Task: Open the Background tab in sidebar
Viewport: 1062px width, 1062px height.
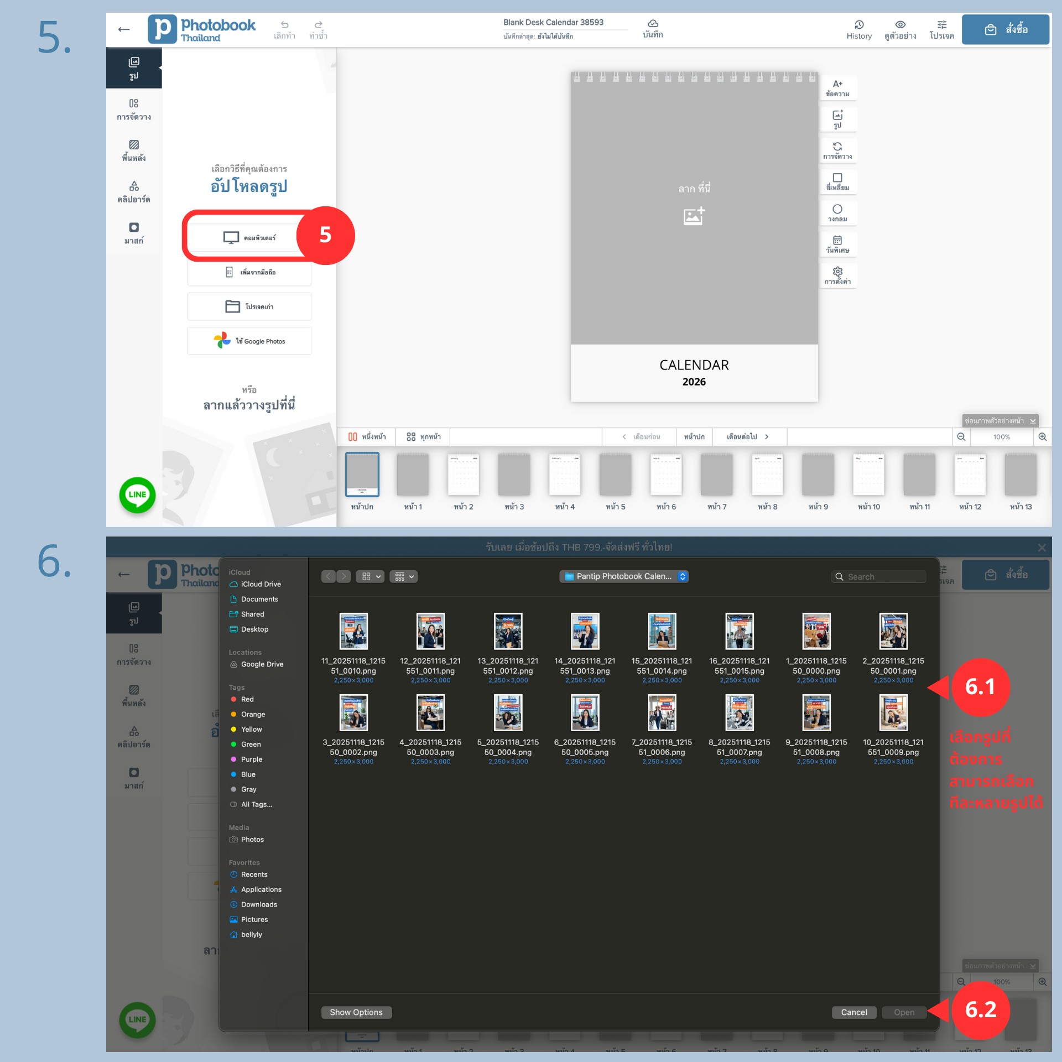Action: (133, 150)
